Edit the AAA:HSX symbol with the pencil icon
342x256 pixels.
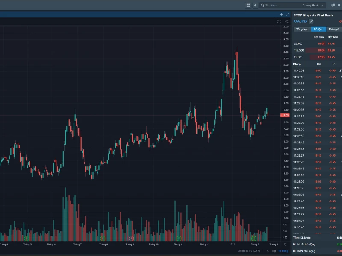311,21
